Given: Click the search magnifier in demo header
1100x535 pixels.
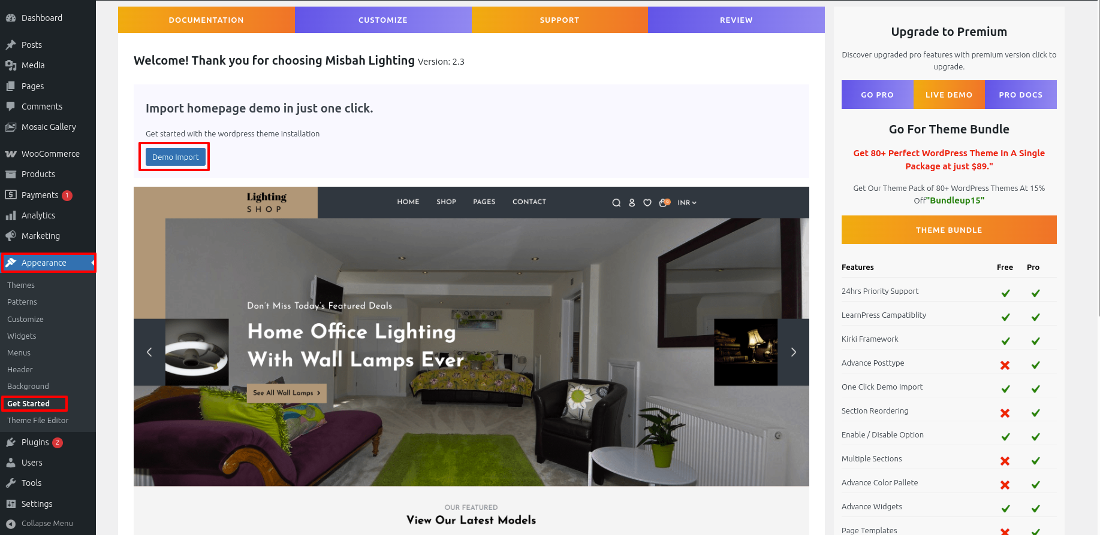Looking at the screenshot, I should pyautogui.click(x=616, y=203).
